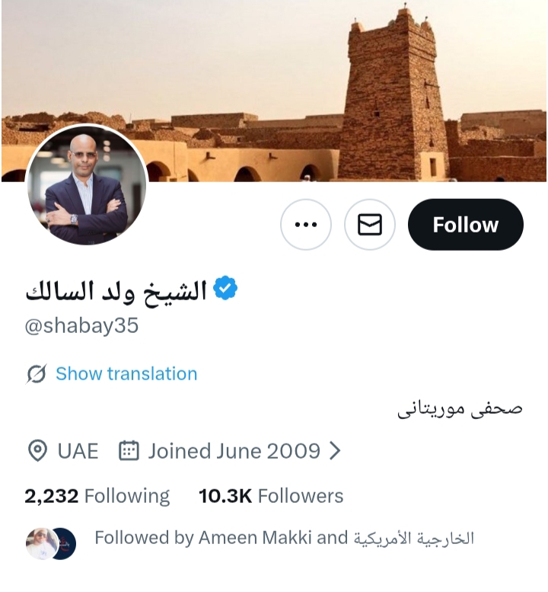This screenshot has width=548, height=592.
Task: Open the three-dot more options menu
Action: click(305, 225)
